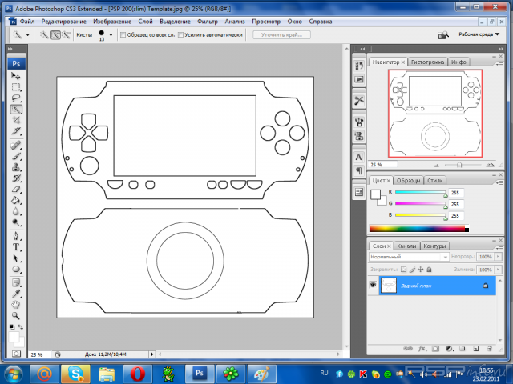Select the Type tool in toolbox
This screenshot has width=513, height=384.
16,247
